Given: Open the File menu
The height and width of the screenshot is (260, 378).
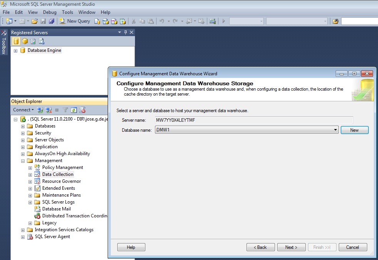Looking at the screenshot, I should click(x=6, y=12).
